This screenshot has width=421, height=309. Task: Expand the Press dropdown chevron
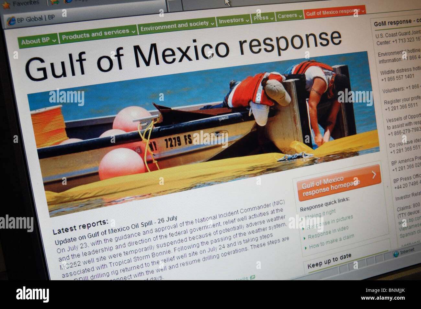[272, 18]
